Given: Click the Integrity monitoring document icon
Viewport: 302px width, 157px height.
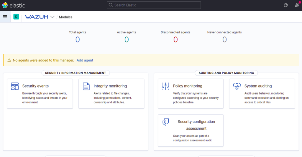Looking at the screenshot, I should click(86, 86).
